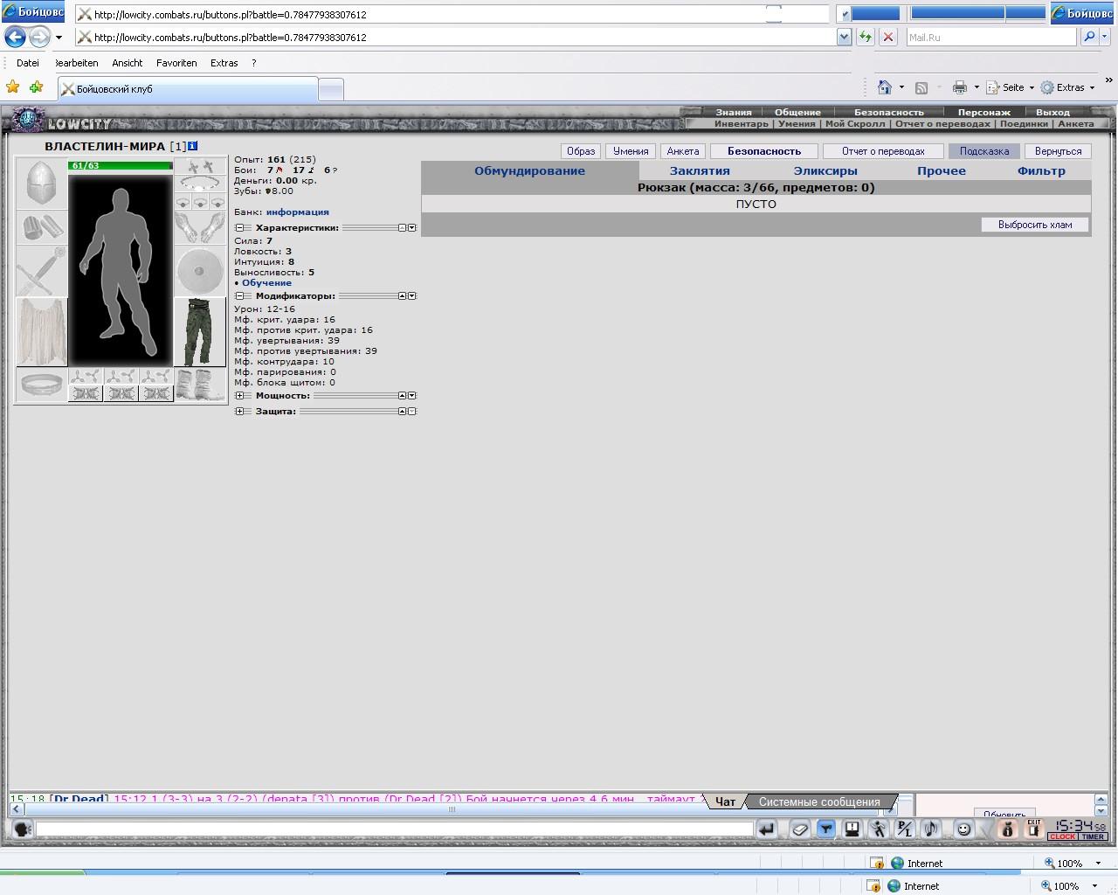Open the Datei menu
The width and height of the screenshot is (1118, 895).
tap(28, 63)
